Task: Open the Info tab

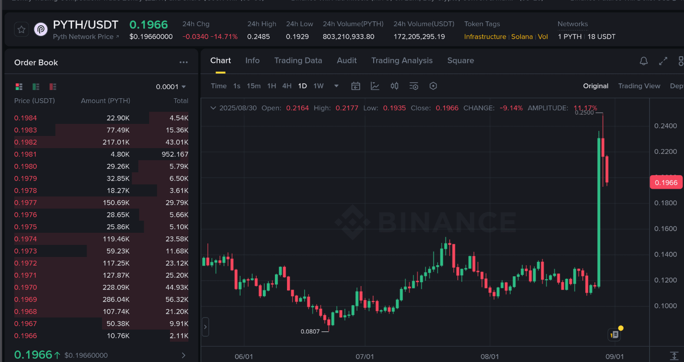Action: [x=252, y=60]
